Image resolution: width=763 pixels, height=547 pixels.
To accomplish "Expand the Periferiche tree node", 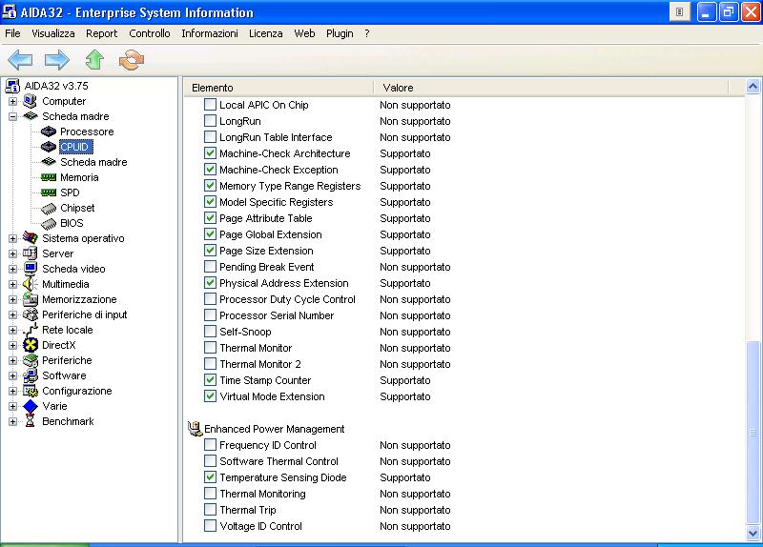I will [x=12, y=361].
